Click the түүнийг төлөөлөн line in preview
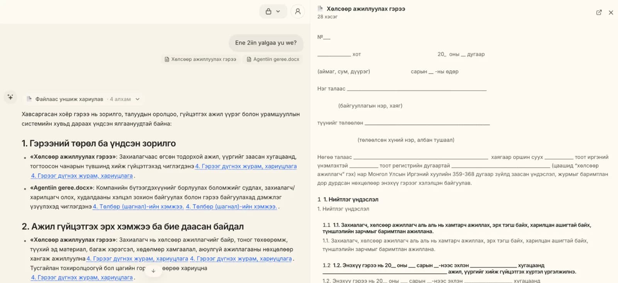Screen dimensions: 618x283 (403, 123)
